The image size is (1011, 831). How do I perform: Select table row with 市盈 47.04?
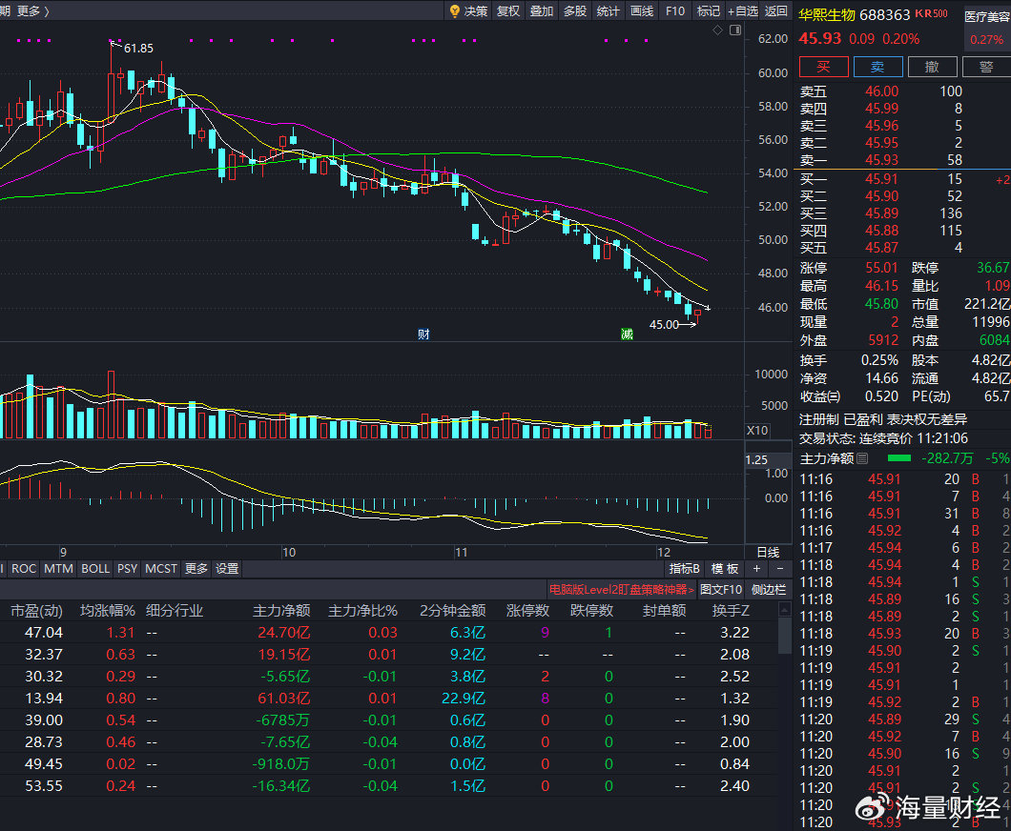tap(387, 633)
